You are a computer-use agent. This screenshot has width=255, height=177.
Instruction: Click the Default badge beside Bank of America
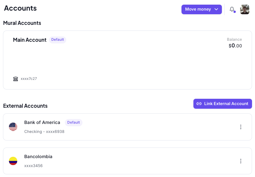pyautogui.click(x=74, y=122)
